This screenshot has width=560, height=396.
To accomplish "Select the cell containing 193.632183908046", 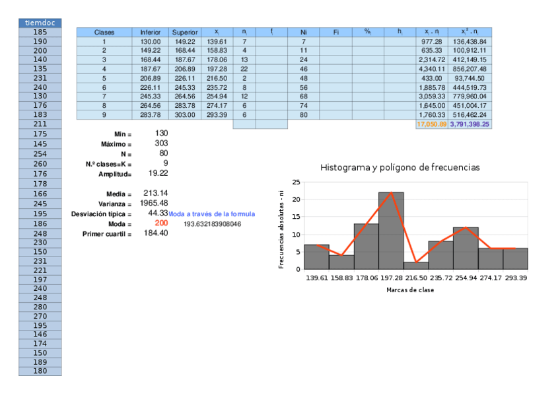I will tap(212, 224).
